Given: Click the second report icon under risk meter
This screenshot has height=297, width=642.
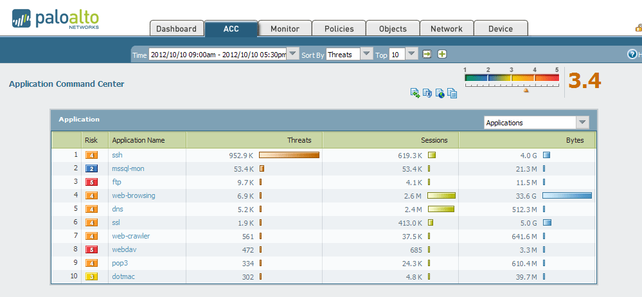Looking at the screenshot, I should [427, 93].
